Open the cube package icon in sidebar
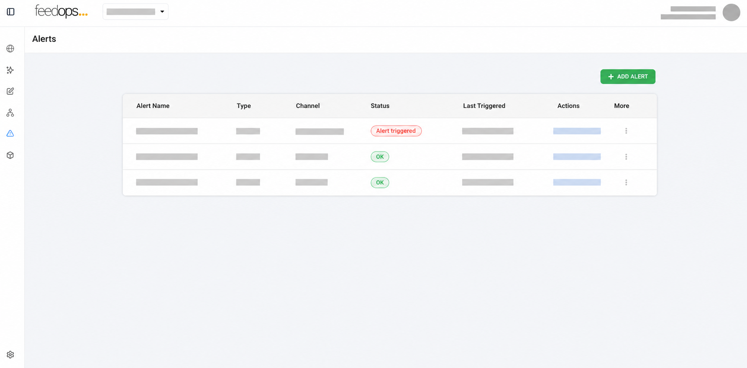 pos(10,155)
